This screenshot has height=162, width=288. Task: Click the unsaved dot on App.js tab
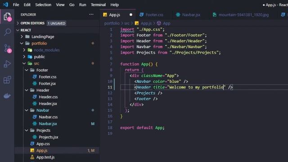pyautogui.click(x=131, y=15)
